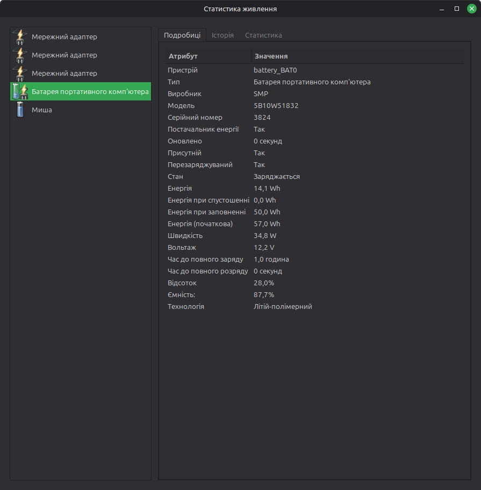Click the Виробник row label
Image resolution: width=481 pixels, height=490 pixels.
[x=184, y=93]
